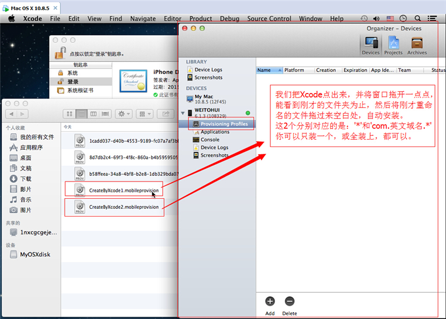Open the Window menu
Image resolution: width=446 pixels, height=319 pixels.
pyautogui.click(x=311, y=19)
